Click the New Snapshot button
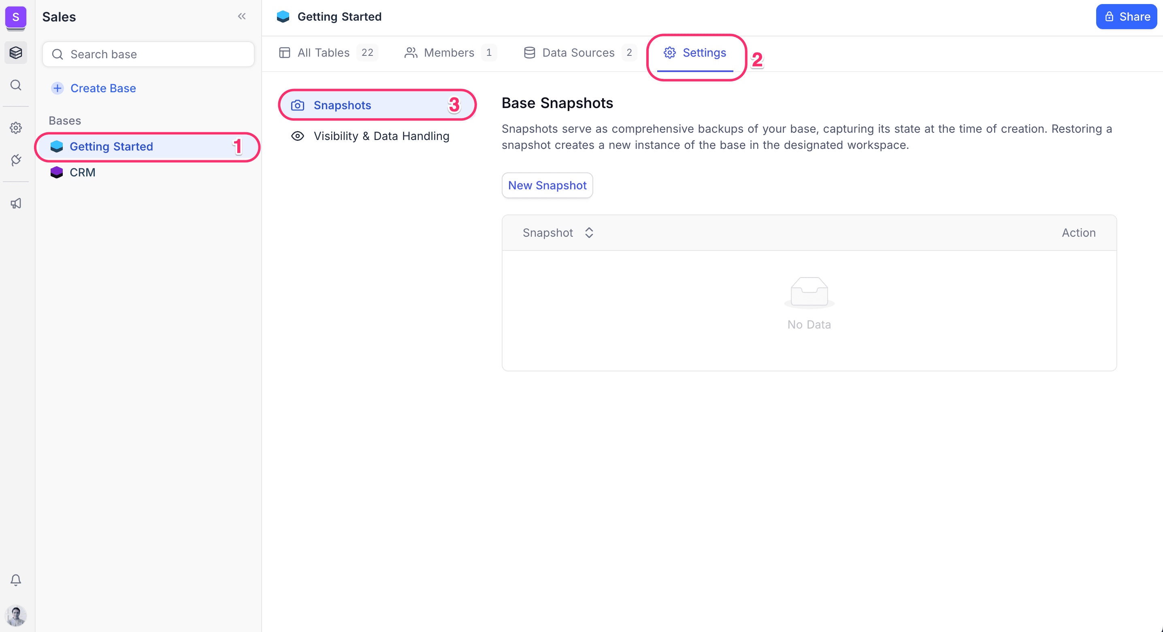The height and width of the screenshot is (632, 1163). pos(547,185)
